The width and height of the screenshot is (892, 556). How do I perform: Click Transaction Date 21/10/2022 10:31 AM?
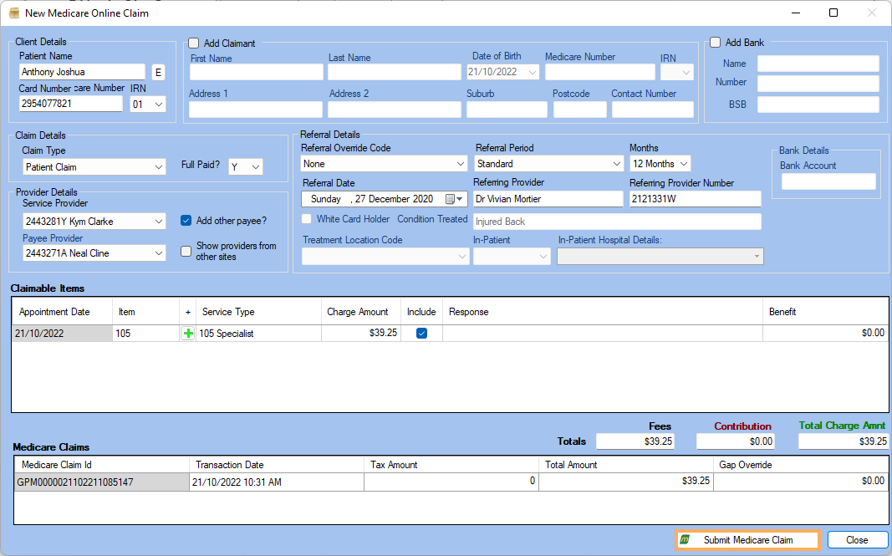point(277,482)
